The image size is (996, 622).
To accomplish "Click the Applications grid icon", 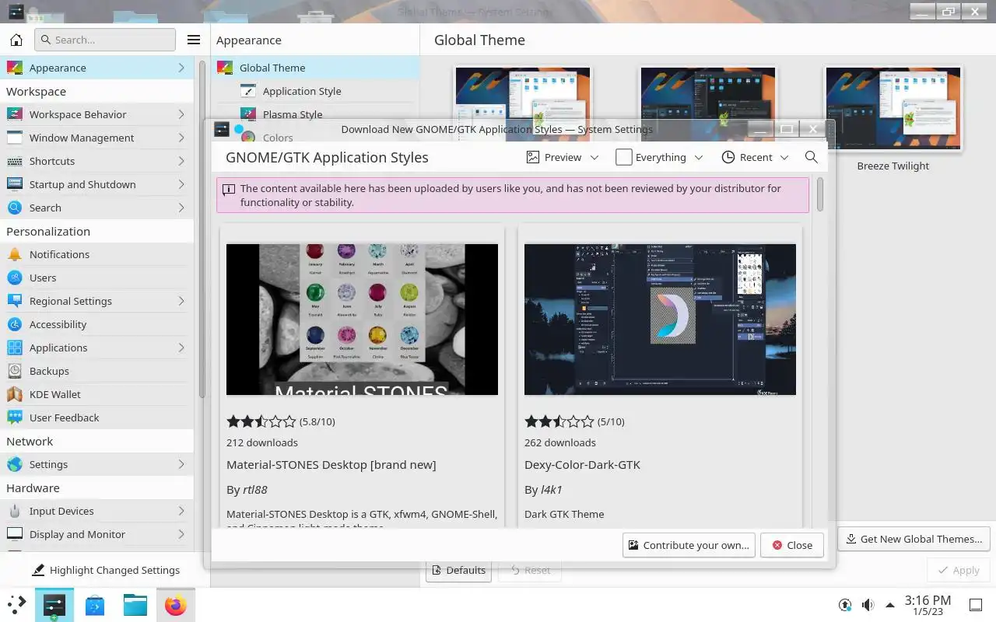I will coord(15,348).
